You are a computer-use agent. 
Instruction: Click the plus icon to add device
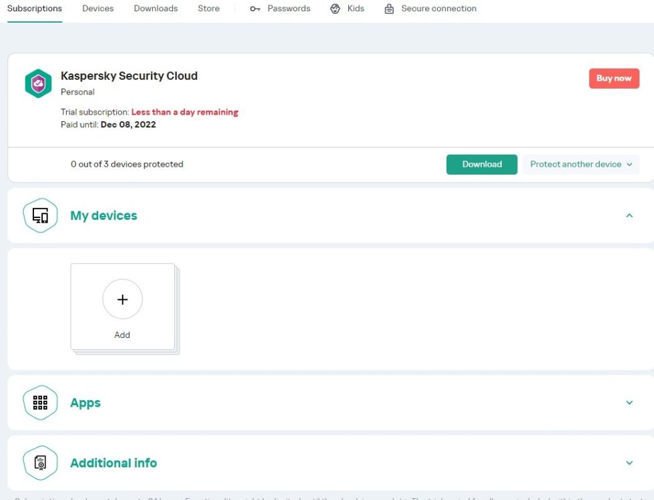(122, 299)
